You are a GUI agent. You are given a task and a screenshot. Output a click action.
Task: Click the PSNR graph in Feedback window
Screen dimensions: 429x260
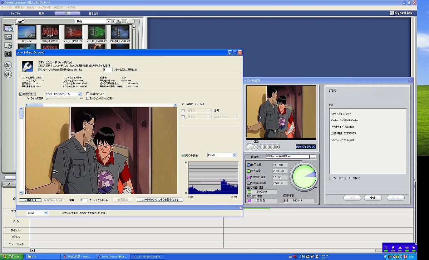tap(213, 178)
